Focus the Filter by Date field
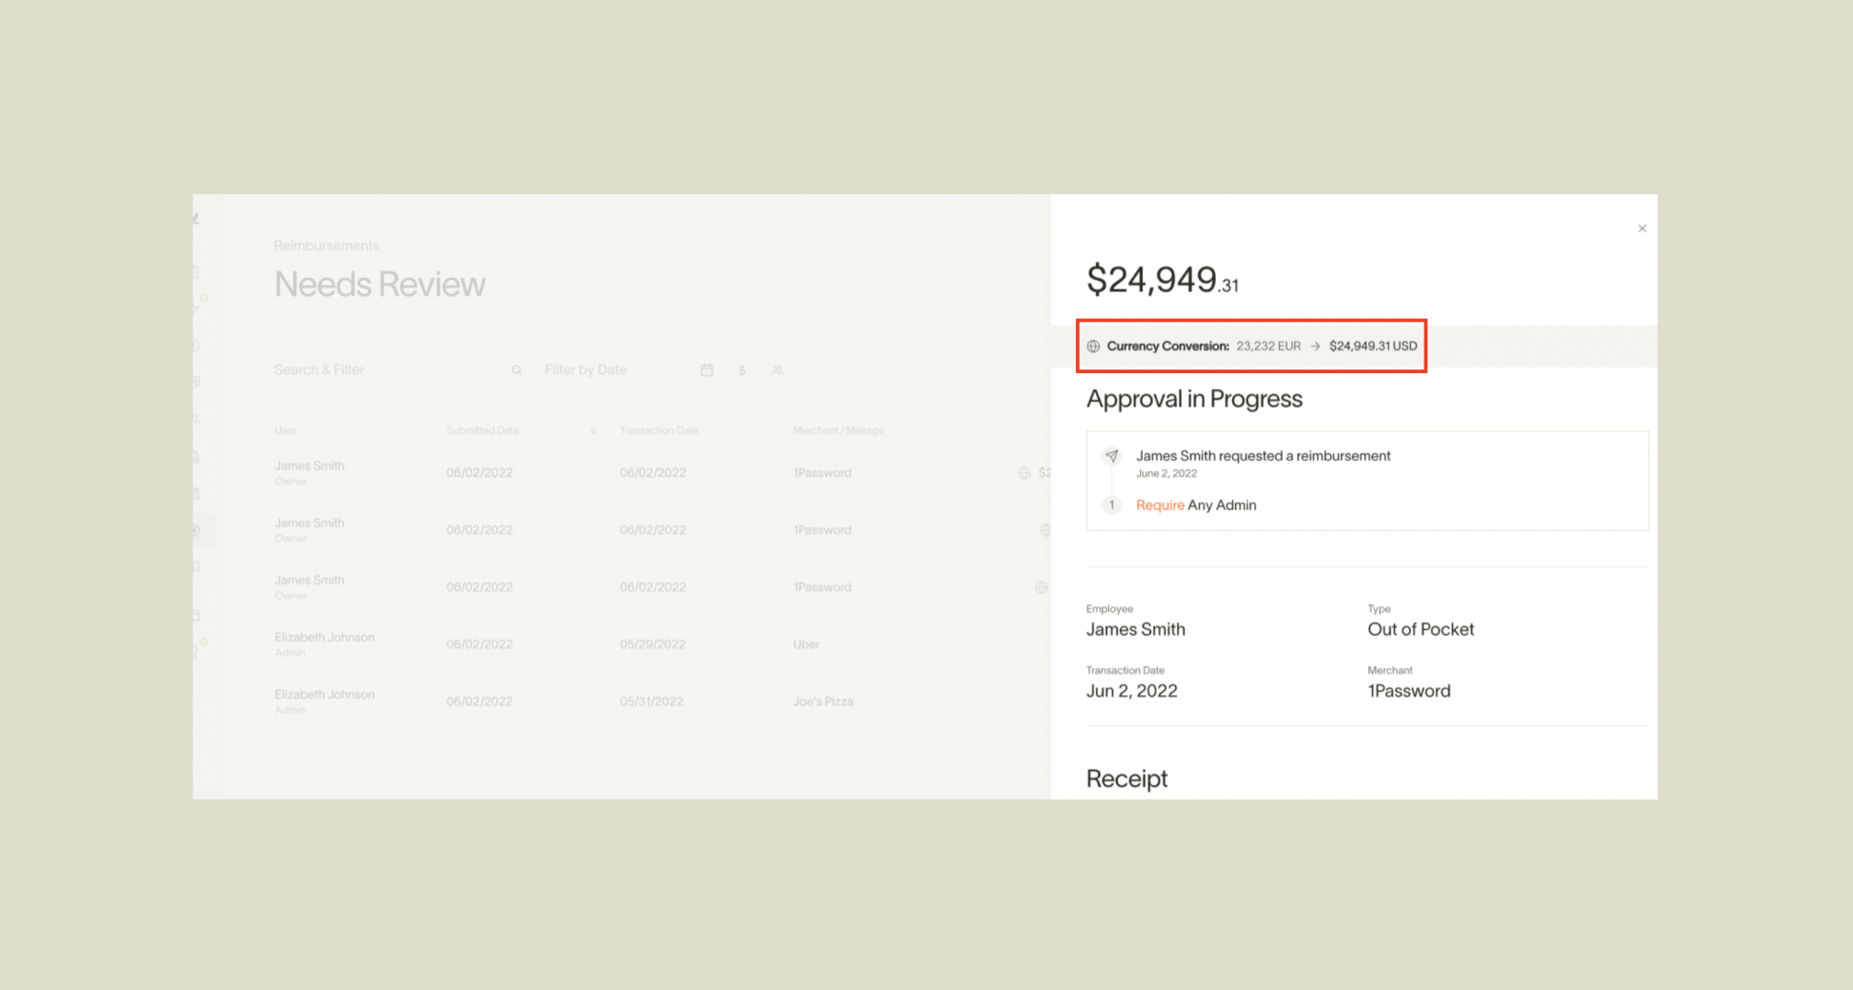The height and width of the screenshot is (990, 1853). click(x=629, y=370)
